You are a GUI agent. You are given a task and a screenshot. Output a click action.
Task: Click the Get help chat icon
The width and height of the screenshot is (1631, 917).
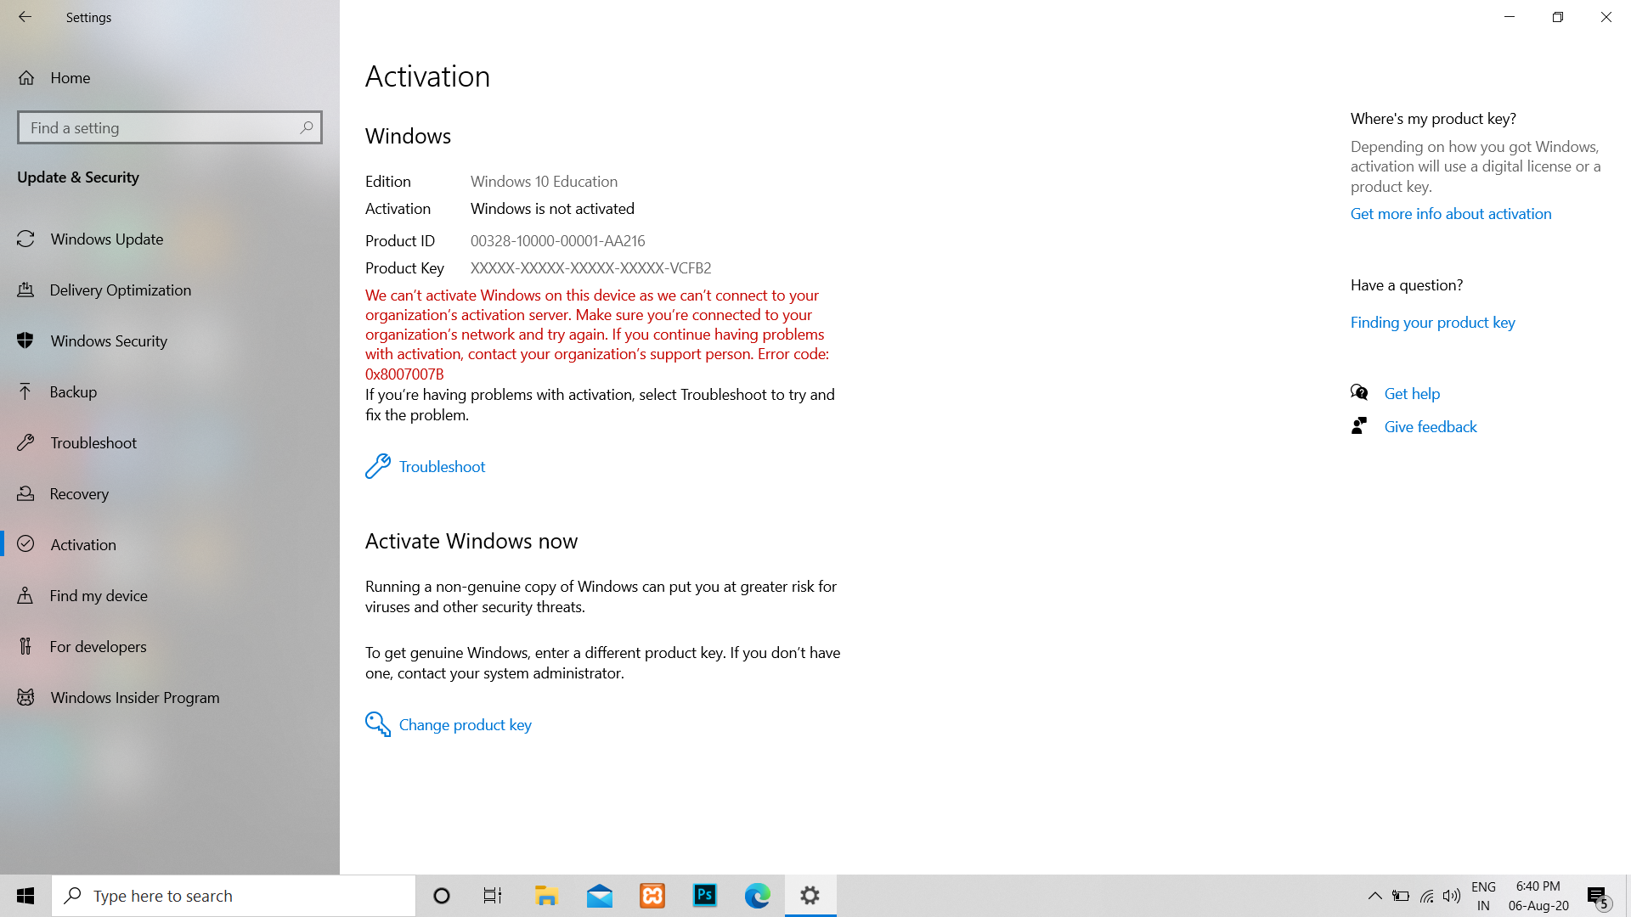pyautogui.click(x=1359, y=392)
